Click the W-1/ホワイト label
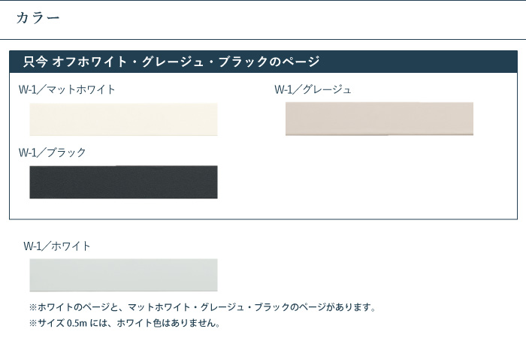The width and height of the screenshot is (526, 338). (57, 246)
